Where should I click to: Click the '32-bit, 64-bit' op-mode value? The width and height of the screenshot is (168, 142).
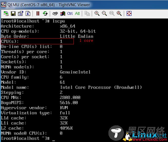coord(78,31)
